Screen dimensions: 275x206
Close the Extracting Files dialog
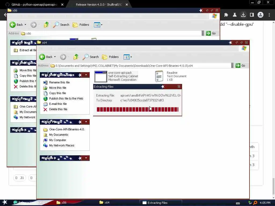coord(179,87)
